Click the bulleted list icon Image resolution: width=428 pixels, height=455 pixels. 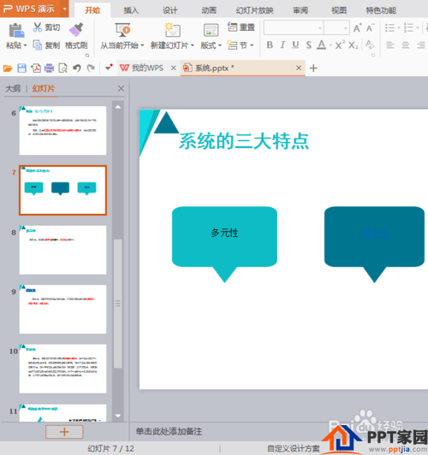point(389,28)
